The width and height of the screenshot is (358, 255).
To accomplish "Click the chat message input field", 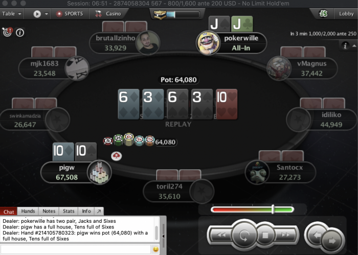I will coord(76,249).
